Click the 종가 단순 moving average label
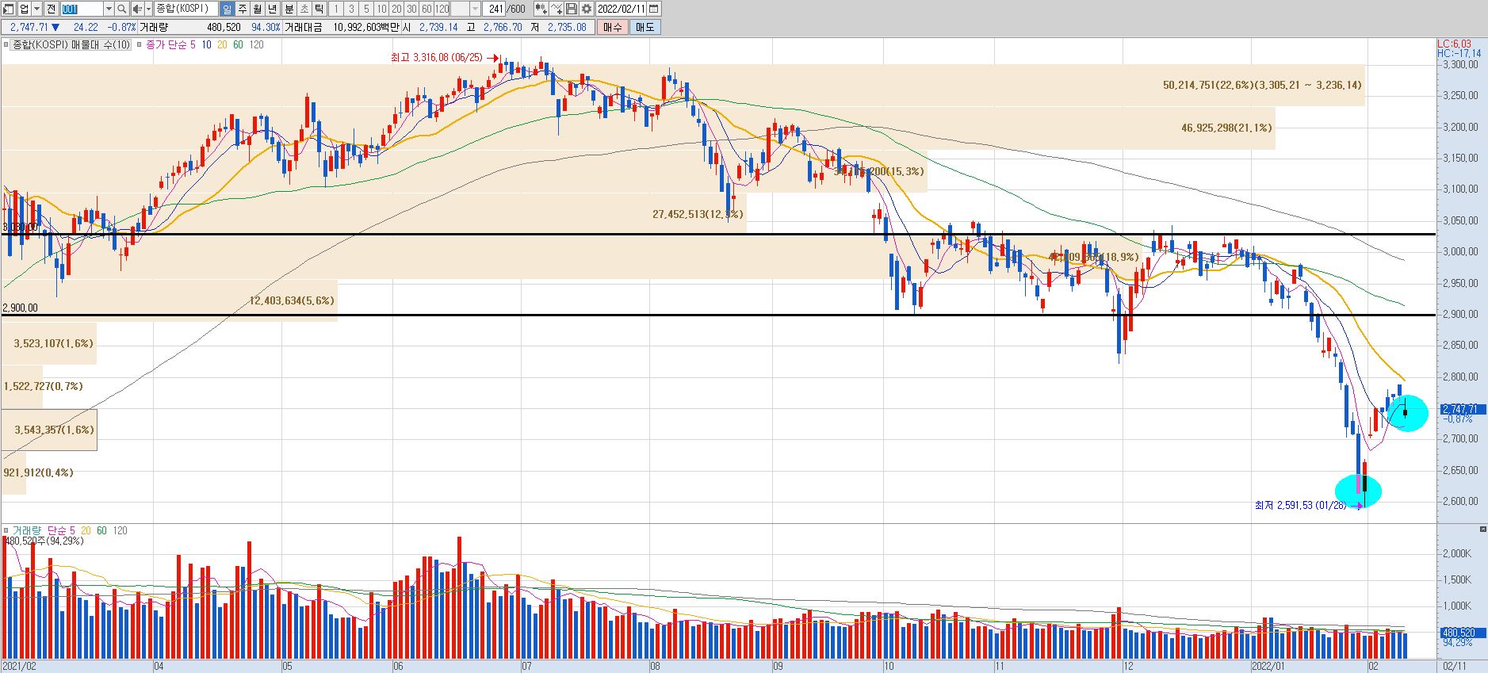The image size is (1488, 673). pos(166,44)
